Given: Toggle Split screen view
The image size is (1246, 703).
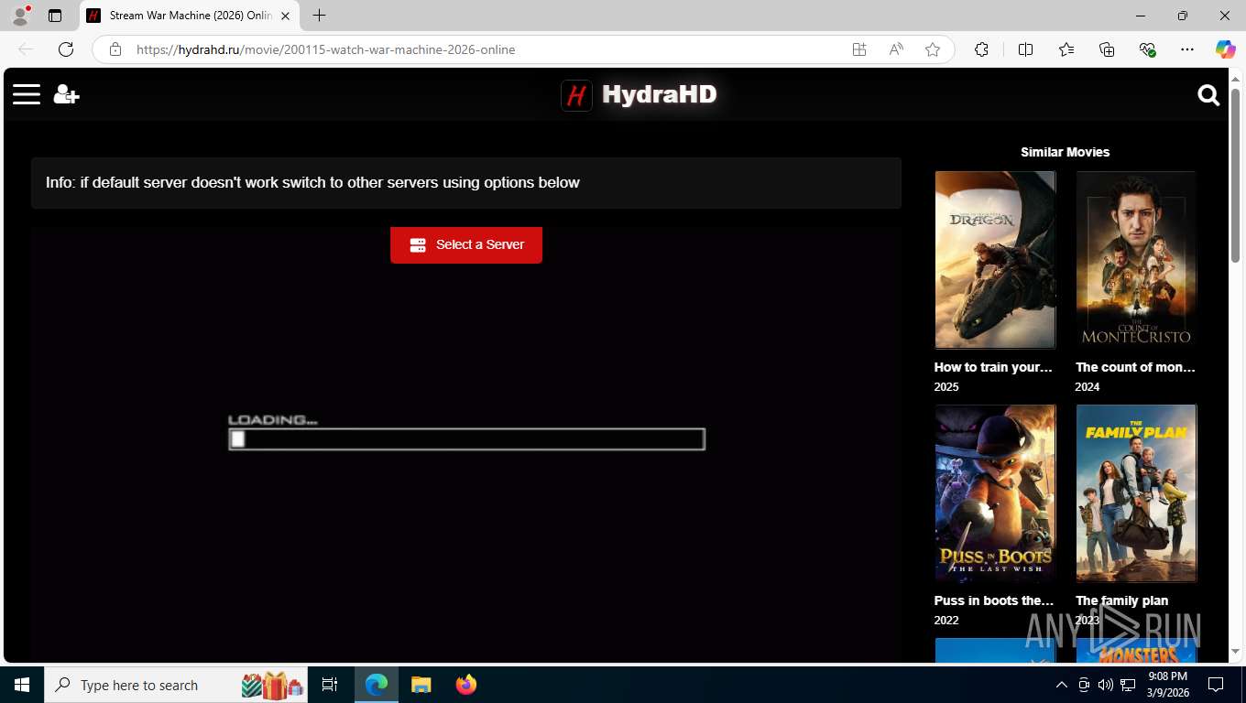Looking at the screenshot, I should coord(1025,49).
